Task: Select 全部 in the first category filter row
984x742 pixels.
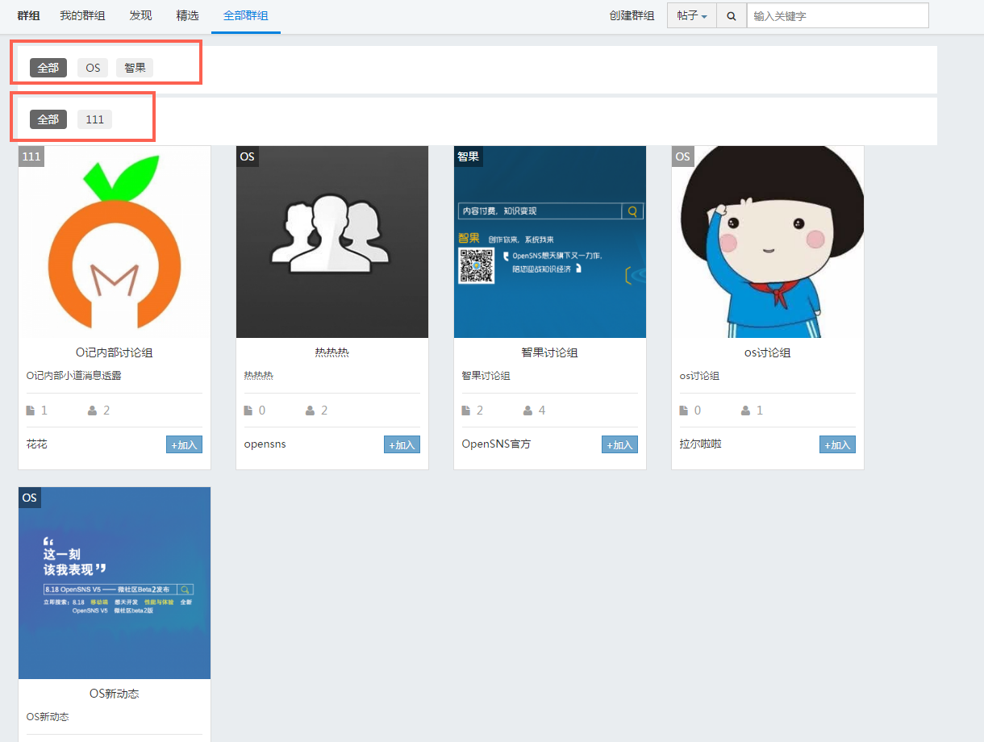Action: pyautogui.click(x=48, y=68)
